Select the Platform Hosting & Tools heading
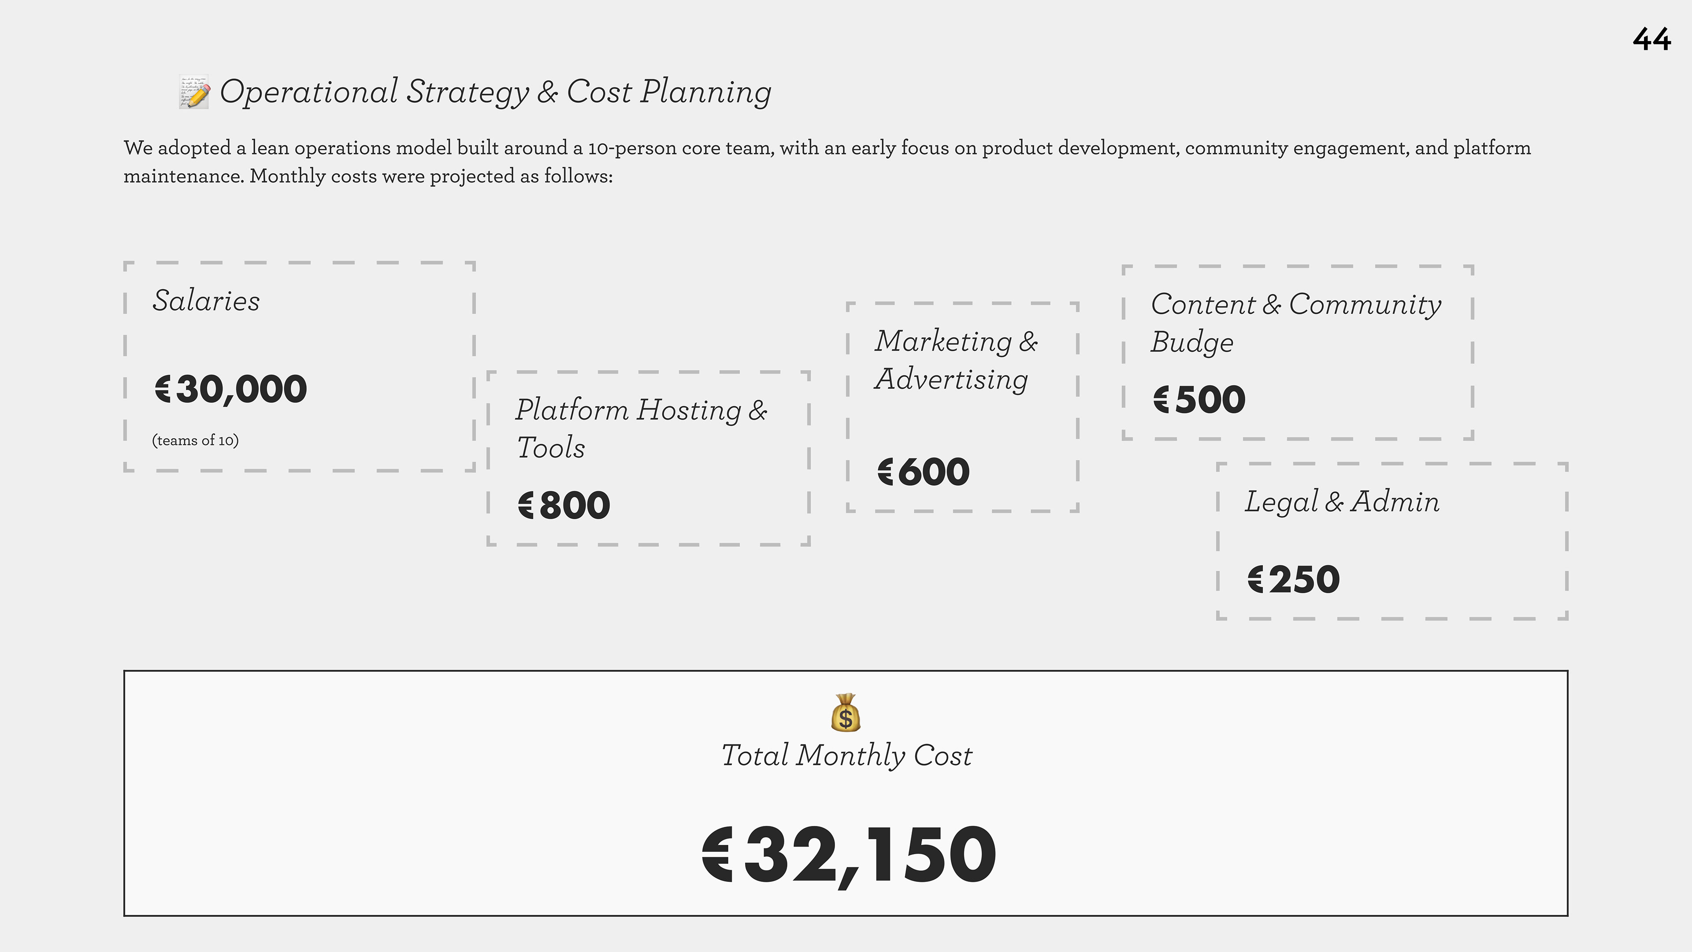Image resolution: width=1692 pixels, height=952 pixels. pos(640,428)
